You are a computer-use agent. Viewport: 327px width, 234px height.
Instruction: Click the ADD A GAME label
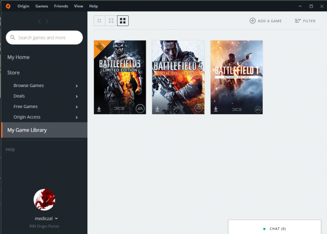pos(270,21)
